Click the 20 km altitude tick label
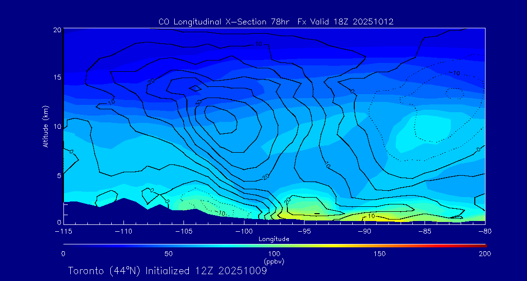 57,30
